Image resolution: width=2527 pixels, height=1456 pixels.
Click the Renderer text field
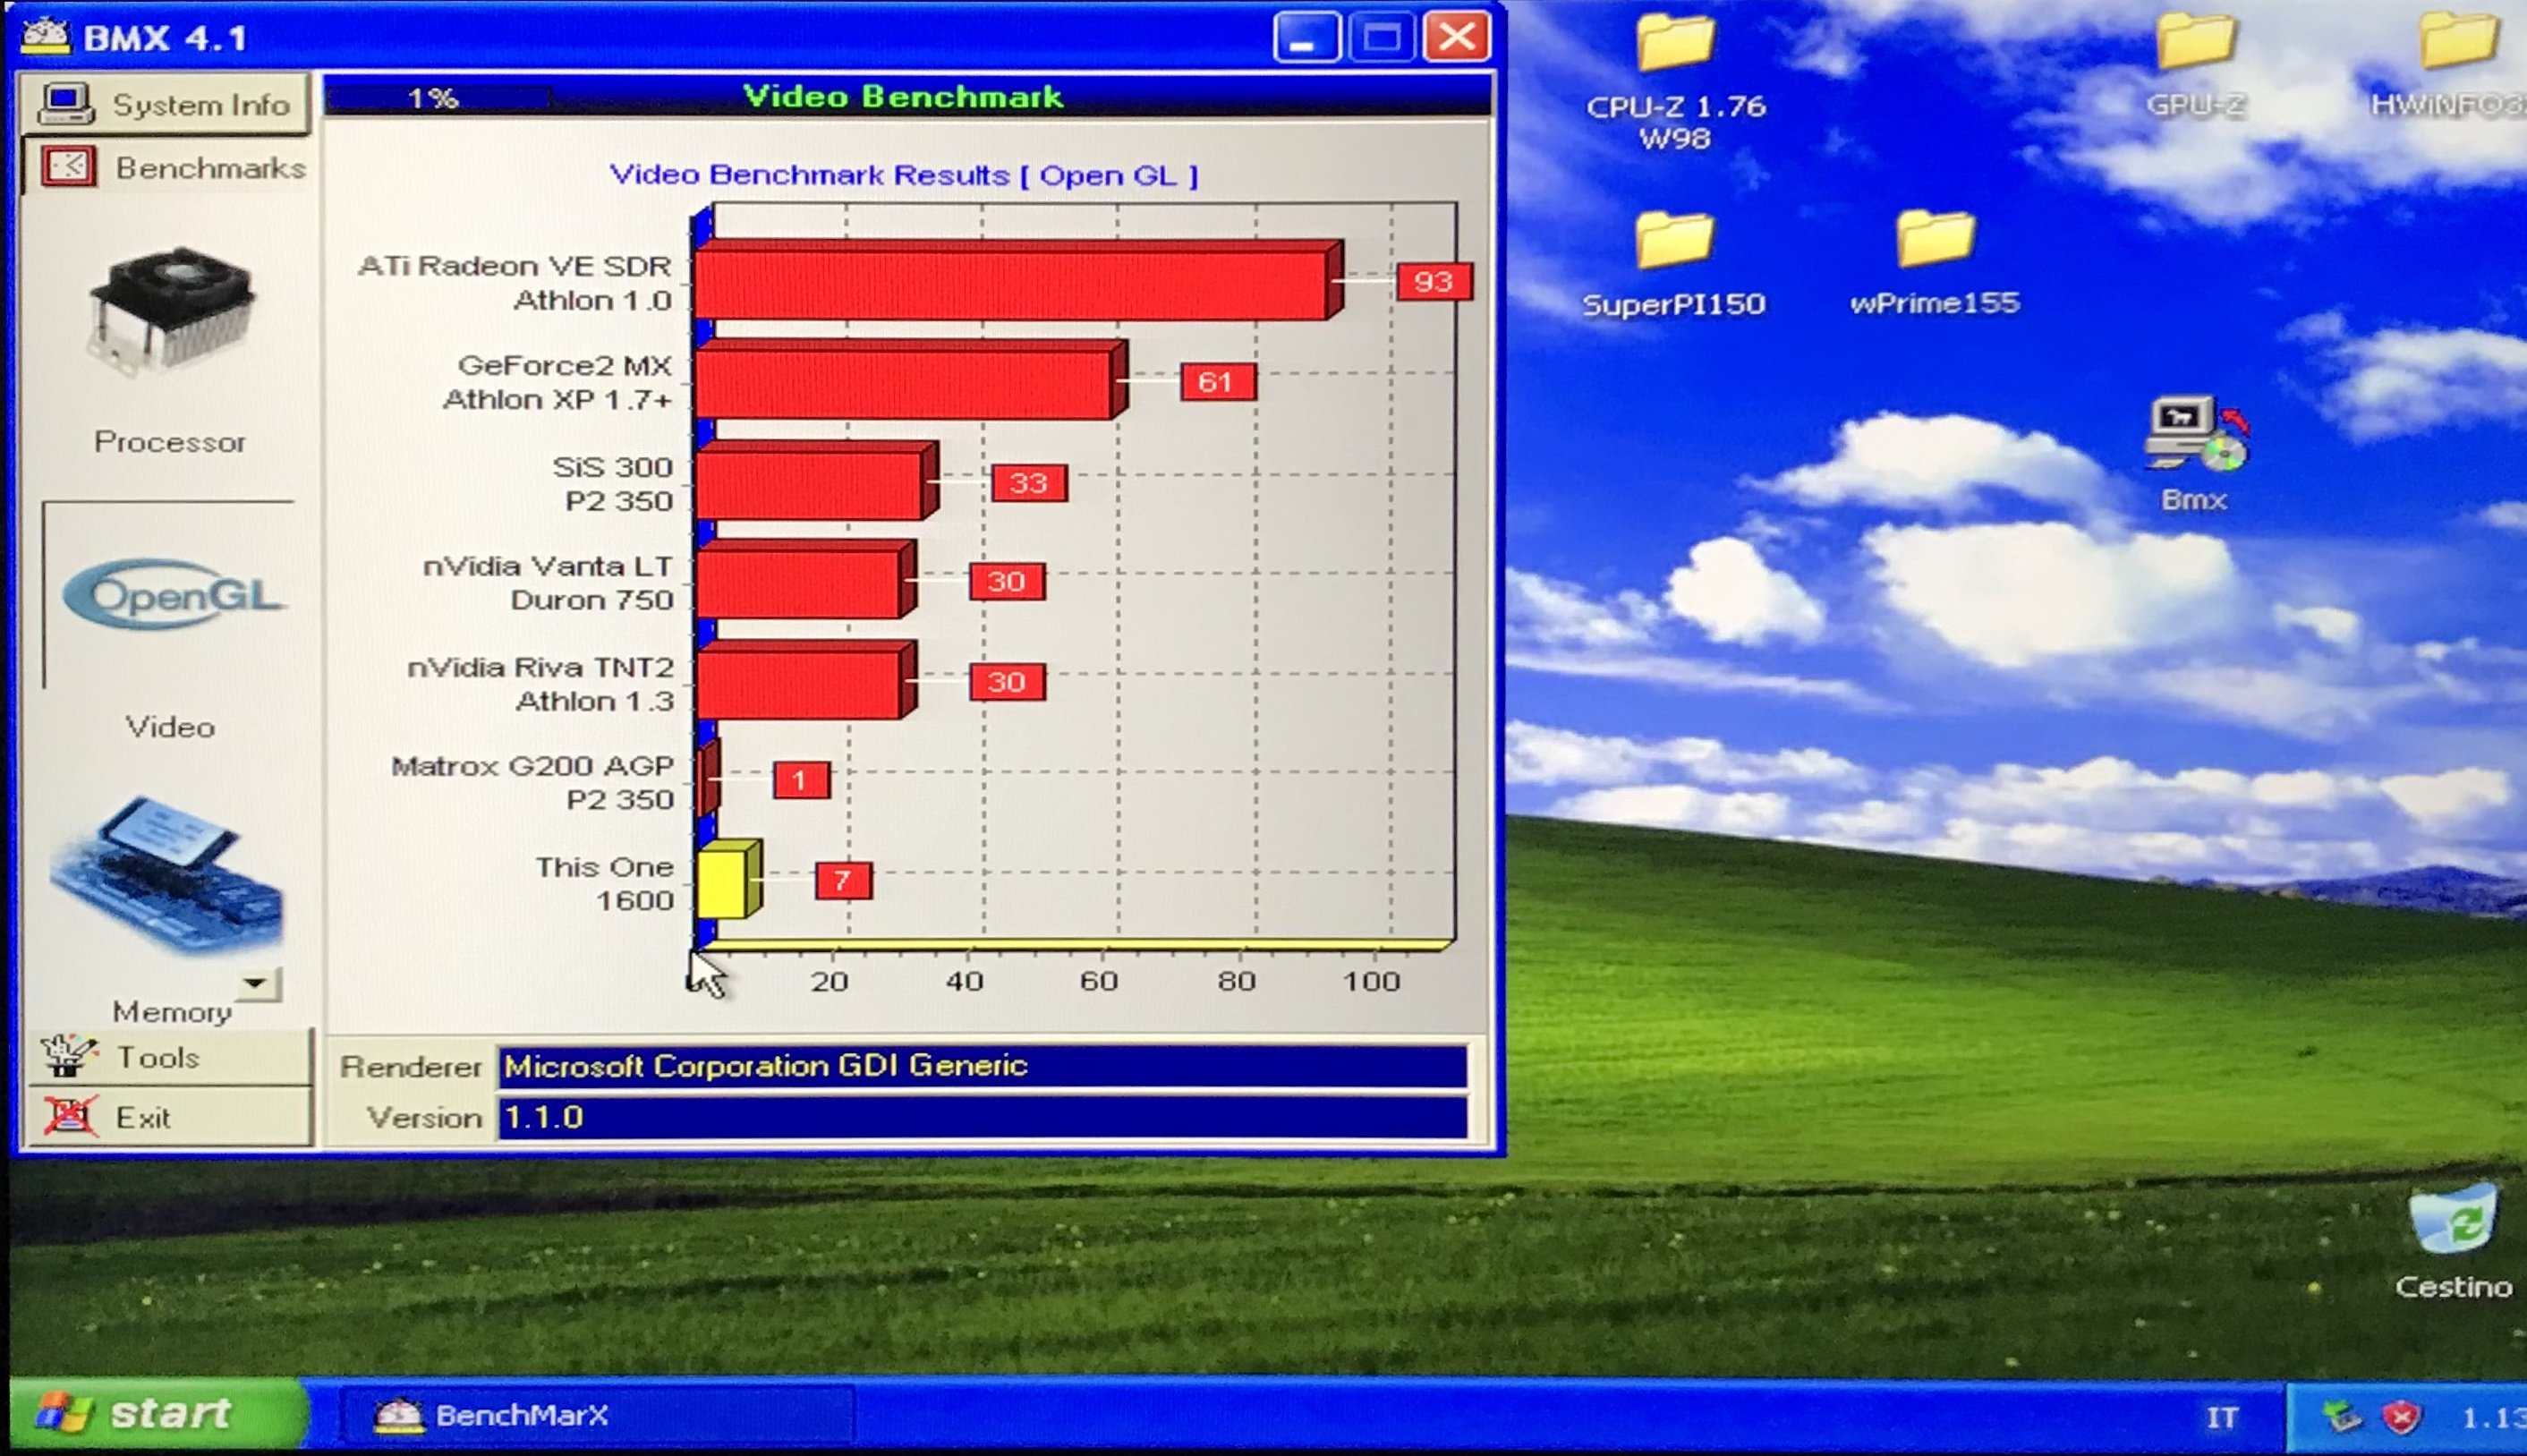(982, 1066)
